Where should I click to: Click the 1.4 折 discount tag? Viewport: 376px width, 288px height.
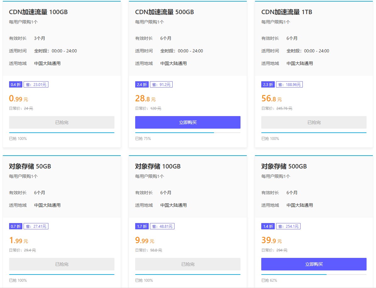point(268,226)
